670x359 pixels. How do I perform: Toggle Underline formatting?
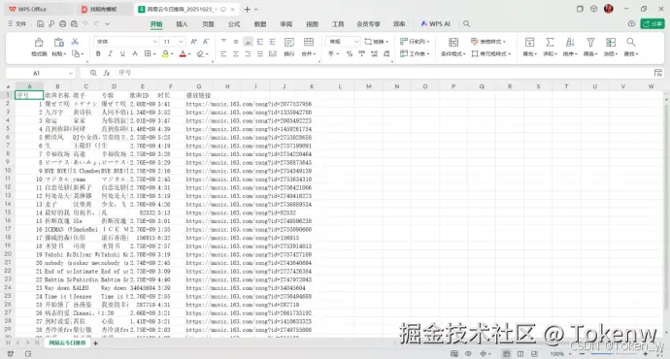pos(122,53)
